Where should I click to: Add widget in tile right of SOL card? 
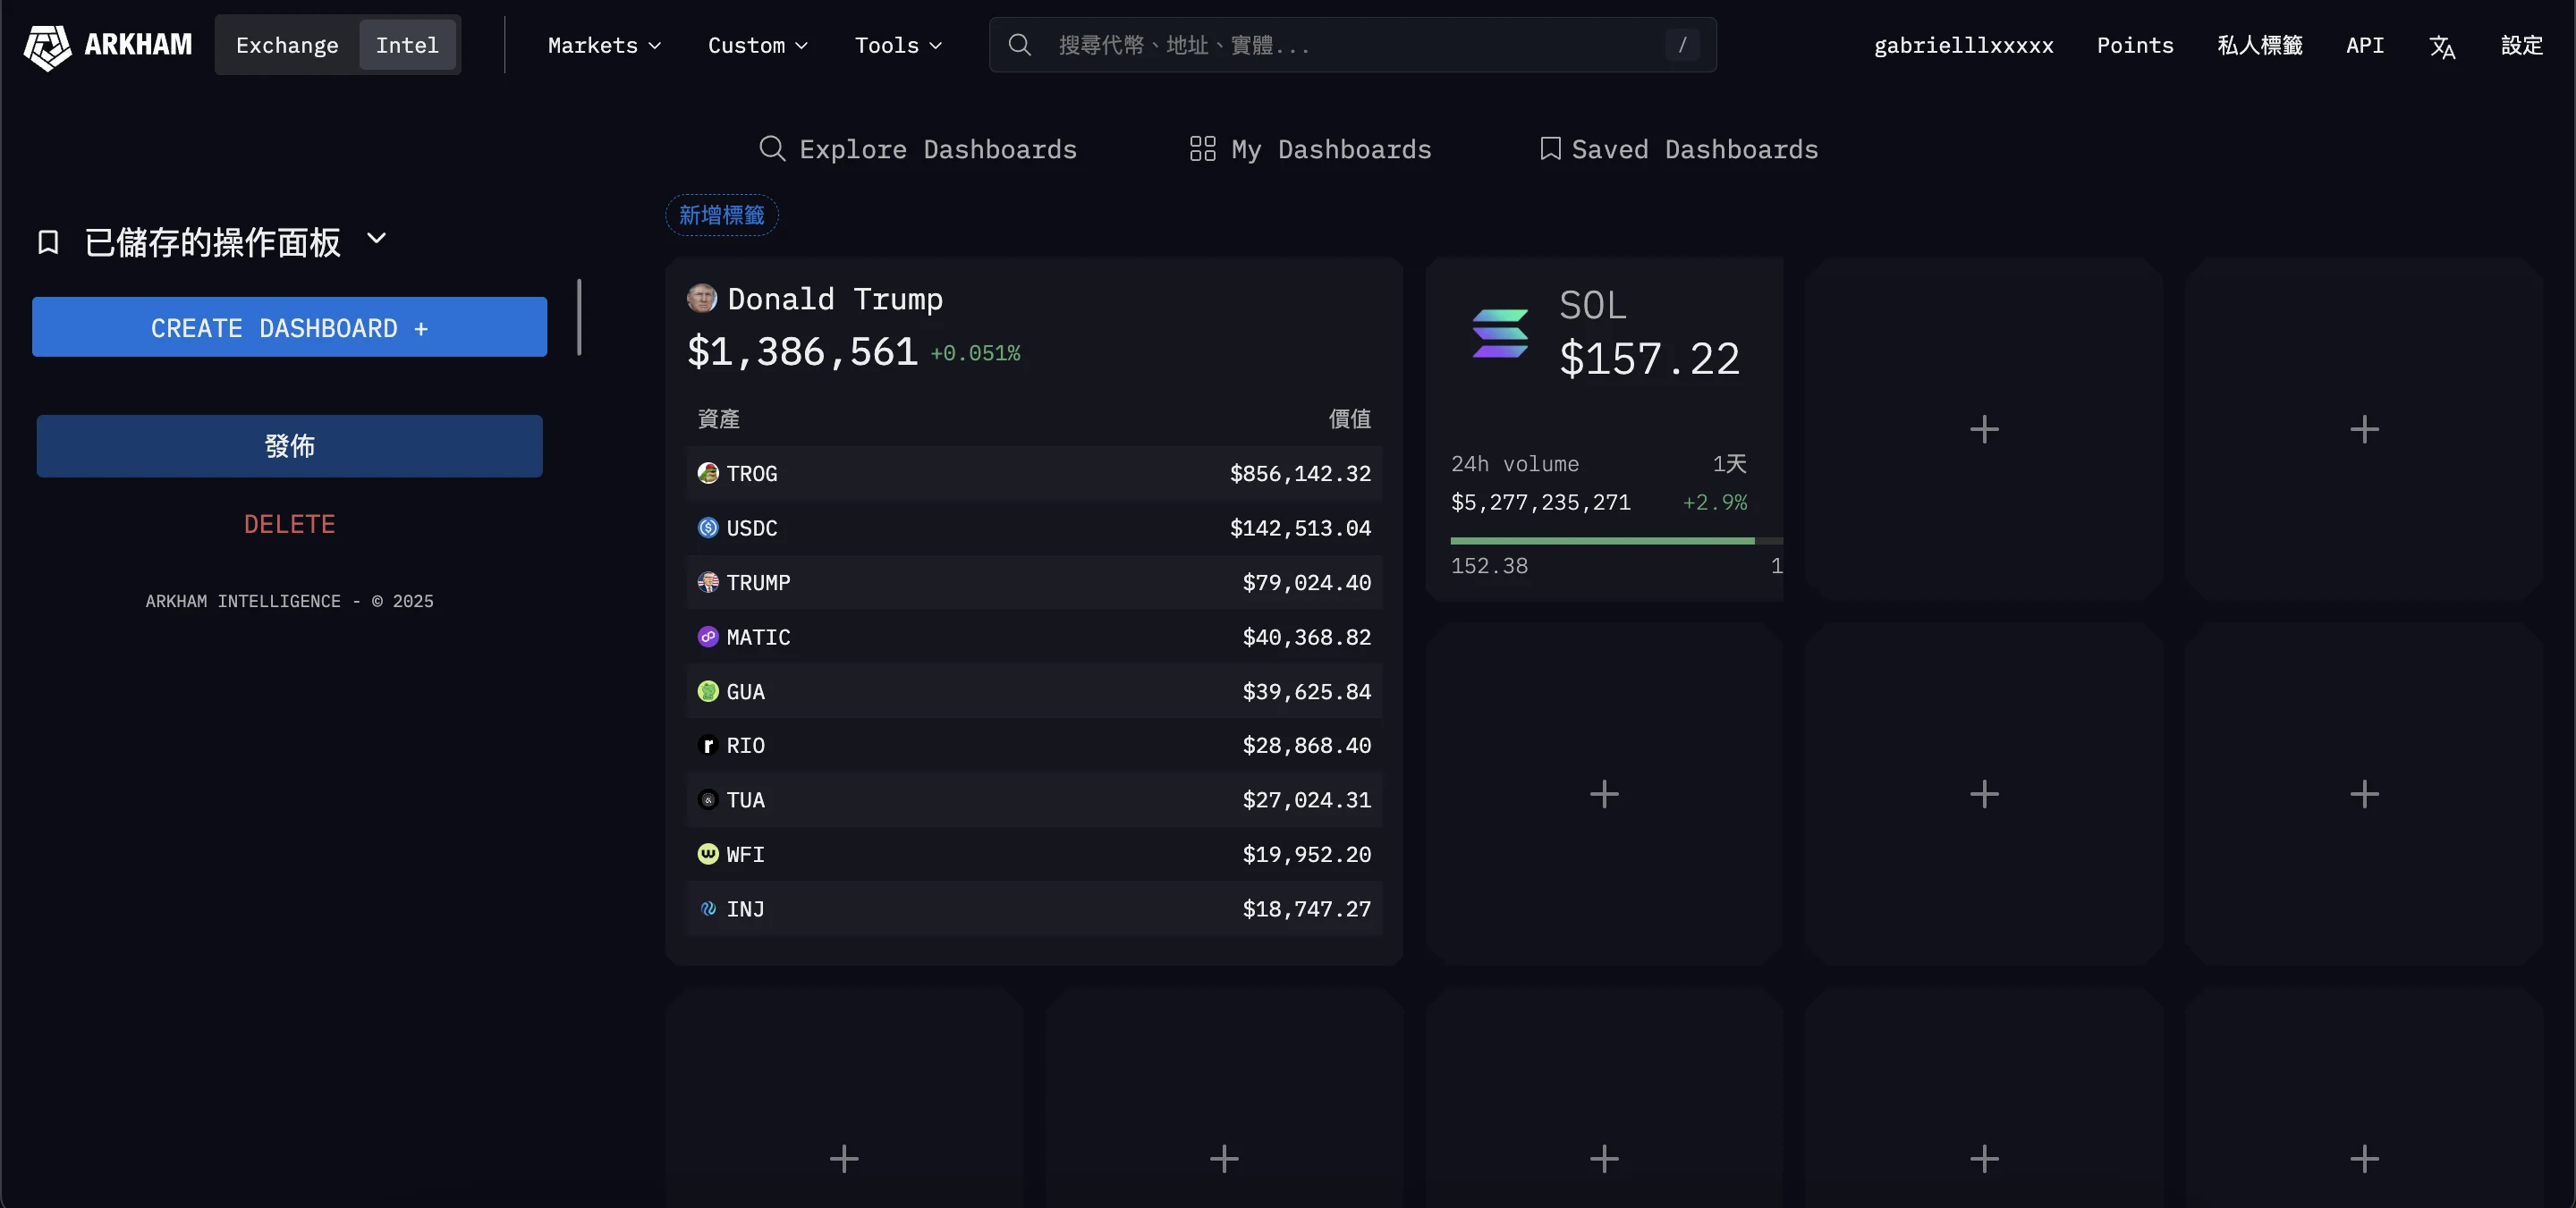click(1984, 429)
